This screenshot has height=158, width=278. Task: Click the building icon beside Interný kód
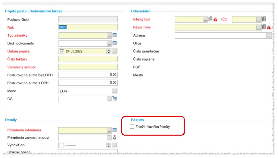(x=210, y=19)
